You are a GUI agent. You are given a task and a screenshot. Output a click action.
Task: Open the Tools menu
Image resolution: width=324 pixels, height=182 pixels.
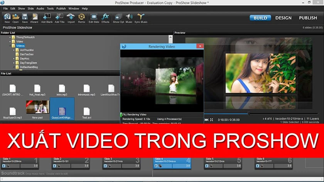pyautogui.click(x=50, y=8)
